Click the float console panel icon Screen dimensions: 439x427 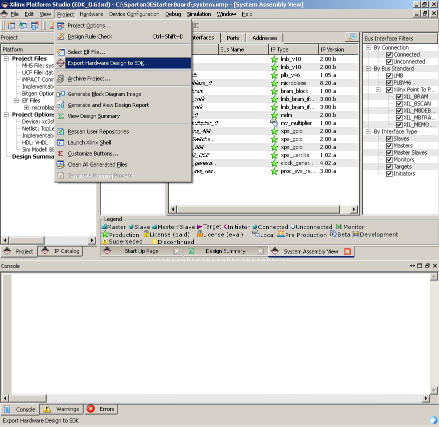427,266
